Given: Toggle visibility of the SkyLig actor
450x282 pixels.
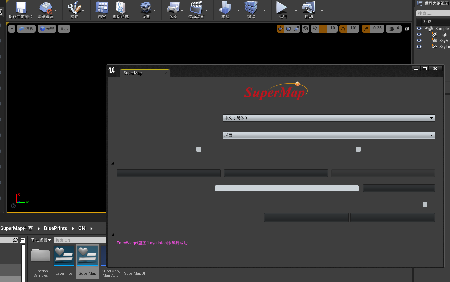Looking at the screenshot, I should pos(419,46).
